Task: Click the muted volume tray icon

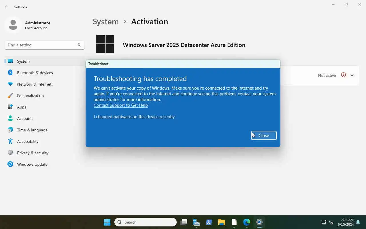Action: tap(331, 222)
